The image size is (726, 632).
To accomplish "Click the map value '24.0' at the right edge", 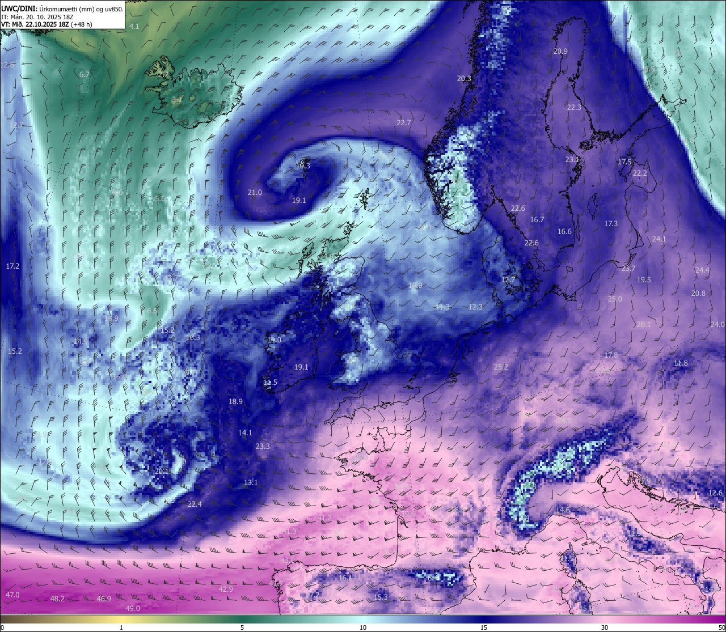I will pos(717,324).
